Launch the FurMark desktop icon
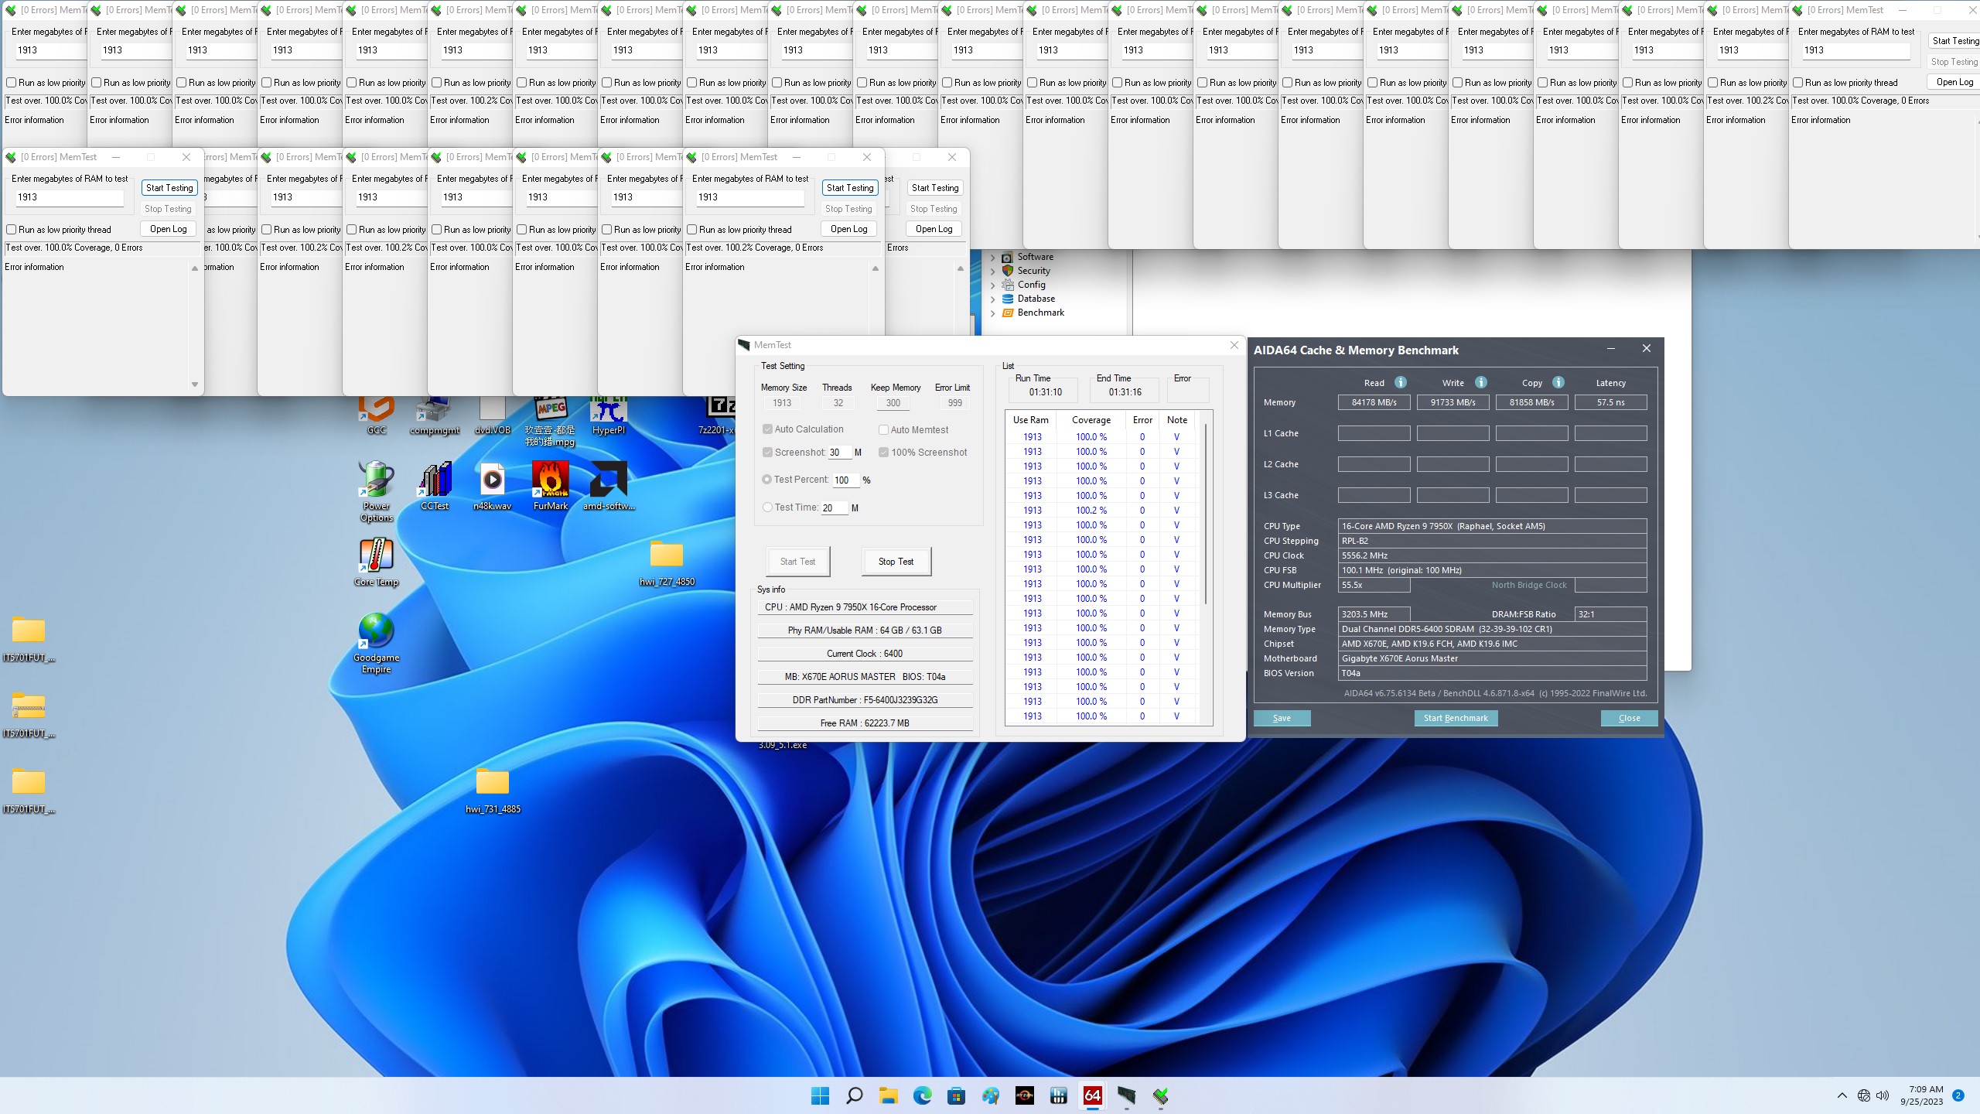Viewport: 1980px width, 1114px height. 551,485
